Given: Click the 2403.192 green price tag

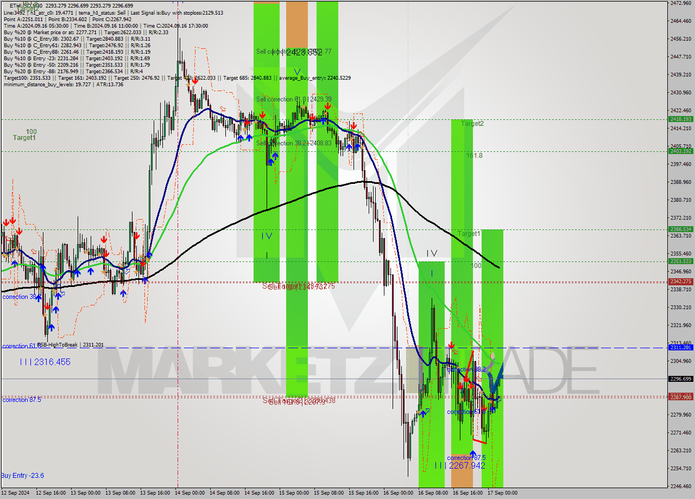Looking at the screenshot, I should (x=680, y=151).
